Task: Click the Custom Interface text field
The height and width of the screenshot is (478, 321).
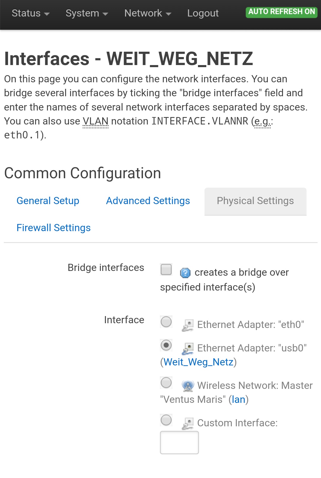Action: [180, 443]
